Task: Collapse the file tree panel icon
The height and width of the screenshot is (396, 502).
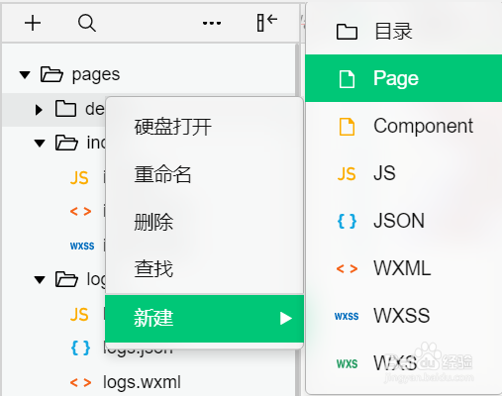Action: pos(266,23)
